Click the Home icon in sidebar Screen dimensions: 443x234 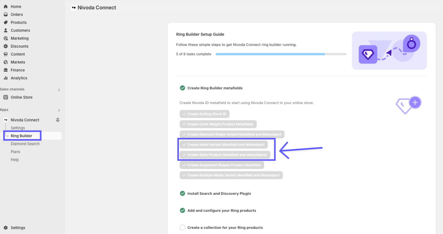pos(6,6)
